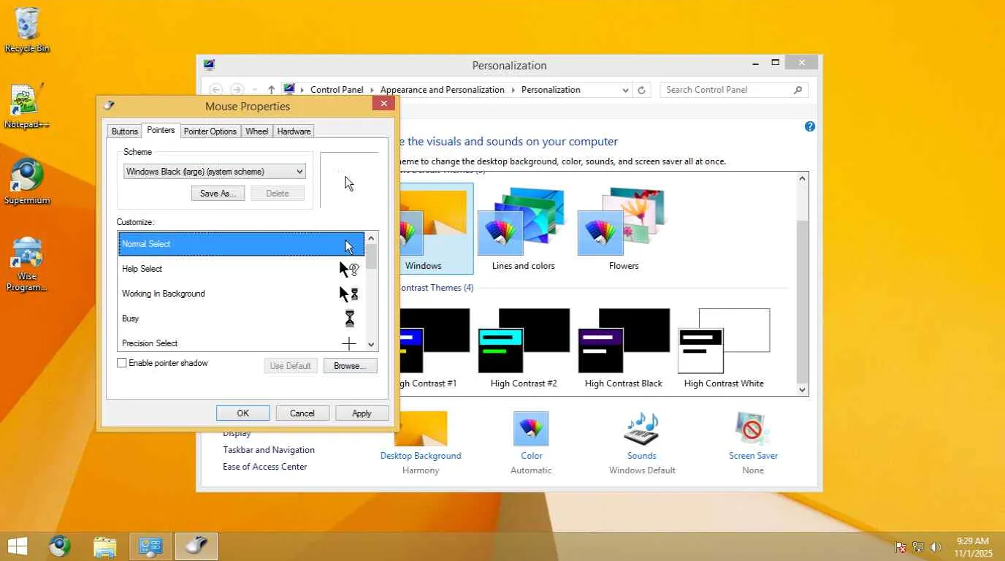The height and width of the screenshot is (561, 1005).
Task: Switch to the Buttons tab
Action: (125, 131)
